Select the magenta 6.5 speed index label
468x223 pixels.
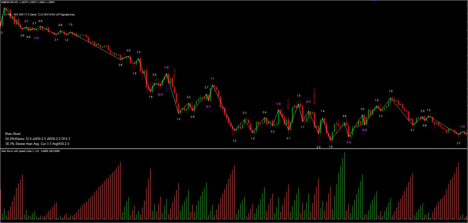[160, 94]
